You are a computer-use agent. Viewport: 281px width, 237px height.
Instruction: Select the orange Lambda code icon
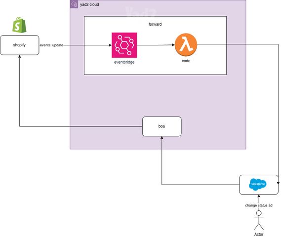(x=186, y=45)
